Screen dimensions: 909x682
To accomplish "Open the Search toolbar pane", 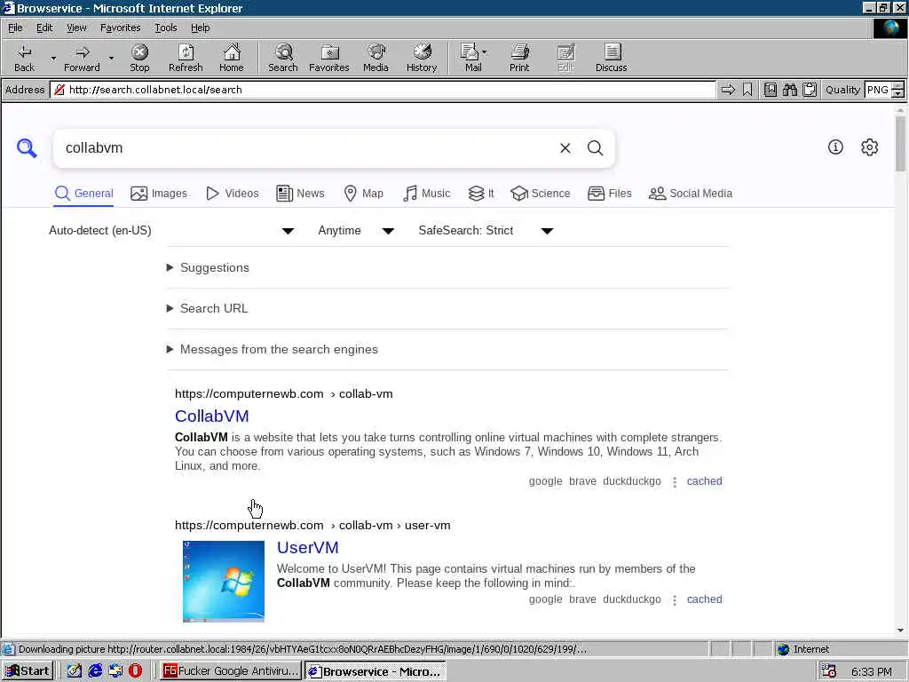I will pos(283,58).
